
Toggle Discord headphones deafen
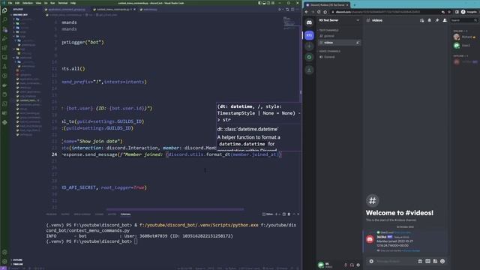tap(352, 265)
